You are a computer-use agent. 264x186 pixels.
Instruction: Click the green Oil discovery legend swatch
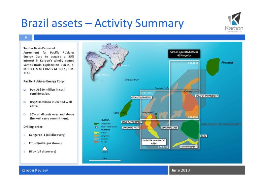point(96,124)
